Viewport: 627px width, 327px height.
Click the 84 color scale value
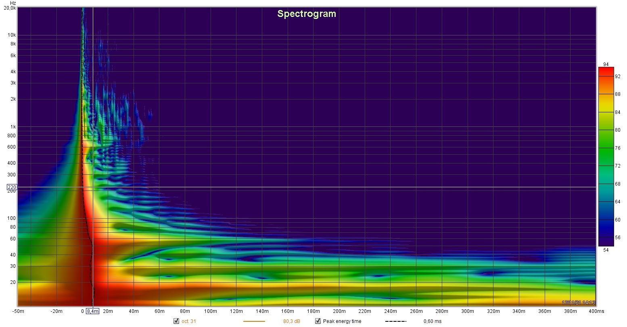(617, 112)
